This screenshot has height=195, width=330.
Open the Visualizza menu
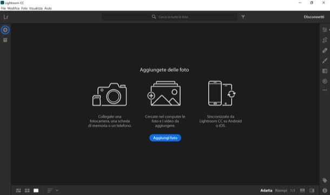pyautogui.click(x=36, y=9)
